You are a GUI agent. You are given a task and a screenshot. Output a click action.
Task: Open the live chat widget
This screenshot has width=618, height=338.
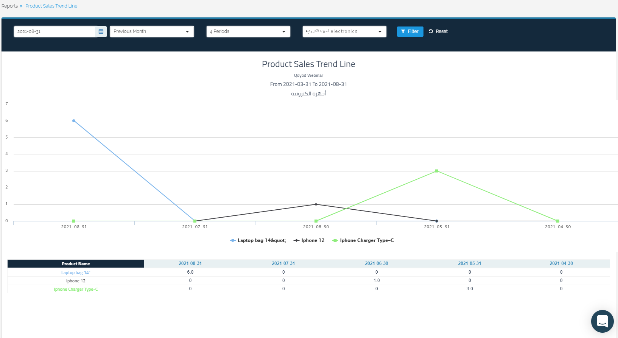click(x=602, y=321)
